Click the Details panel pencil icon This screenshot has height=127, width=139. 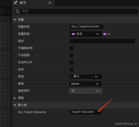pyautogui.click(x=16, y=3)
